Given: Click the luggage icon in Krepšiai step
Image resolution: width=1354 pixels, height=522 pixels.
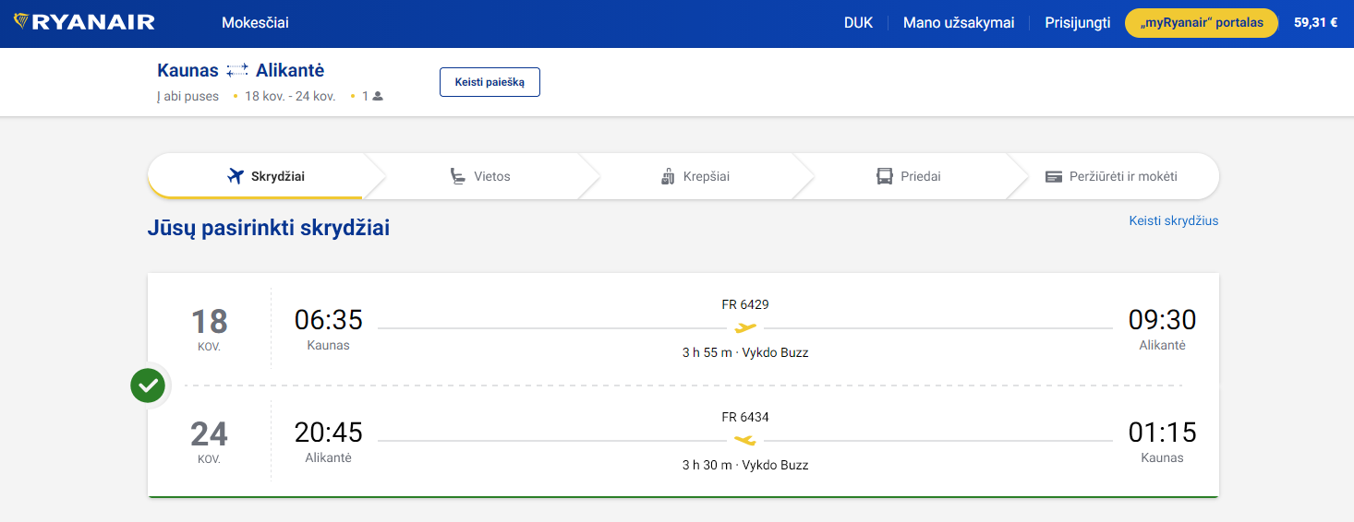Looking at the screenshot, I should click(669, 176).
